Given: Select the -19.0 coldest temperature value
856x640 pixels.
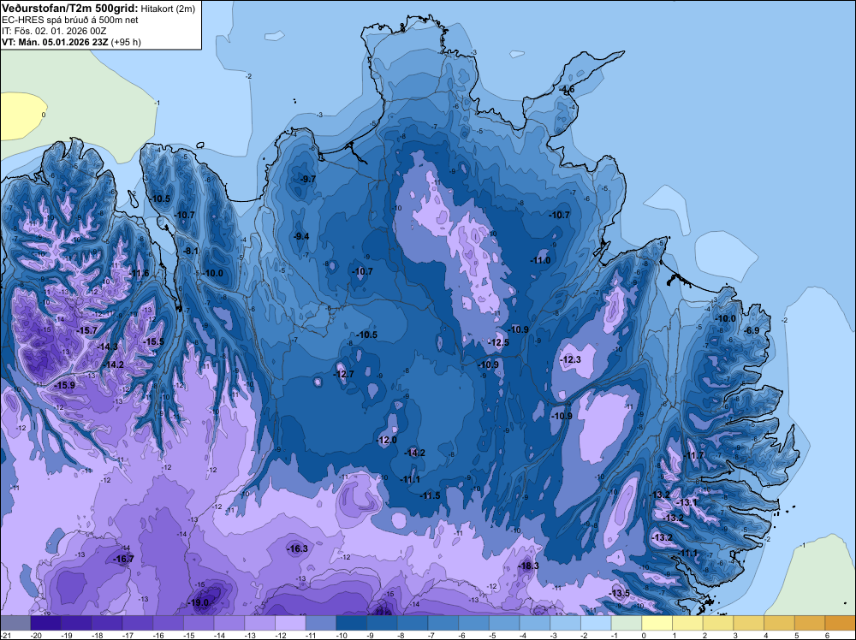Looking at the screenshot, I should (199, 603).
